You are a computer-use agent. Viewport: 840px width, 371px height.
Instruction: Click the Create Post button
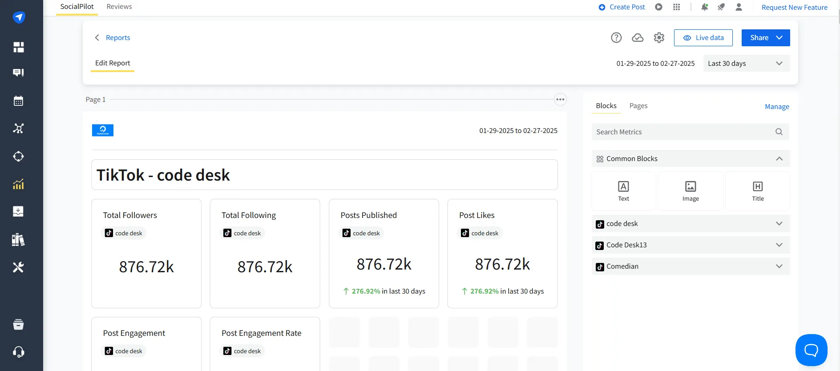(x=622, y=7)
